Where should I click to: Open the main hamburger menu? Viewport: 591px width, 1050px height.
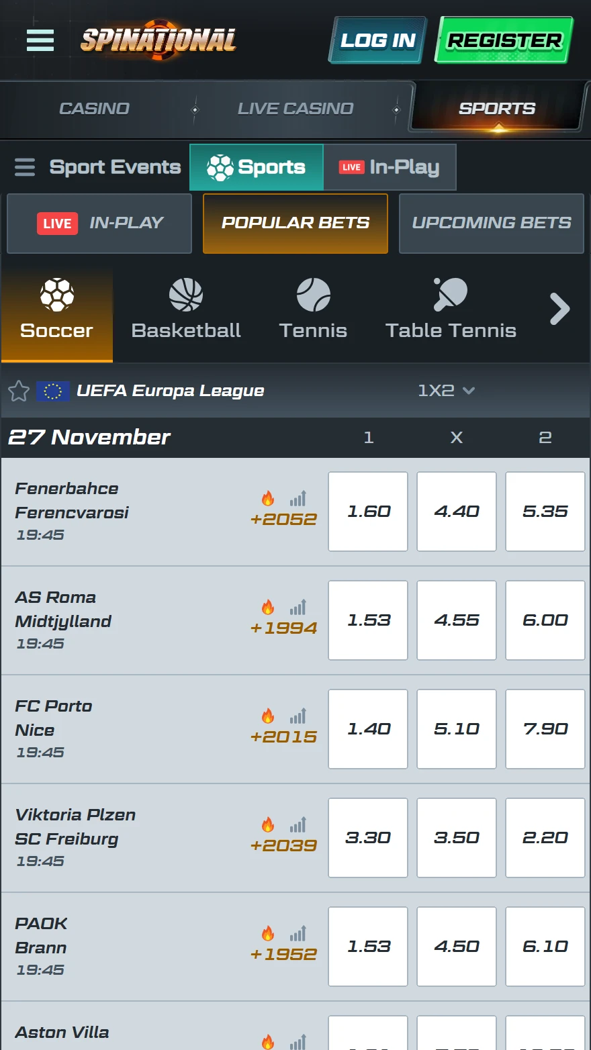40,40
